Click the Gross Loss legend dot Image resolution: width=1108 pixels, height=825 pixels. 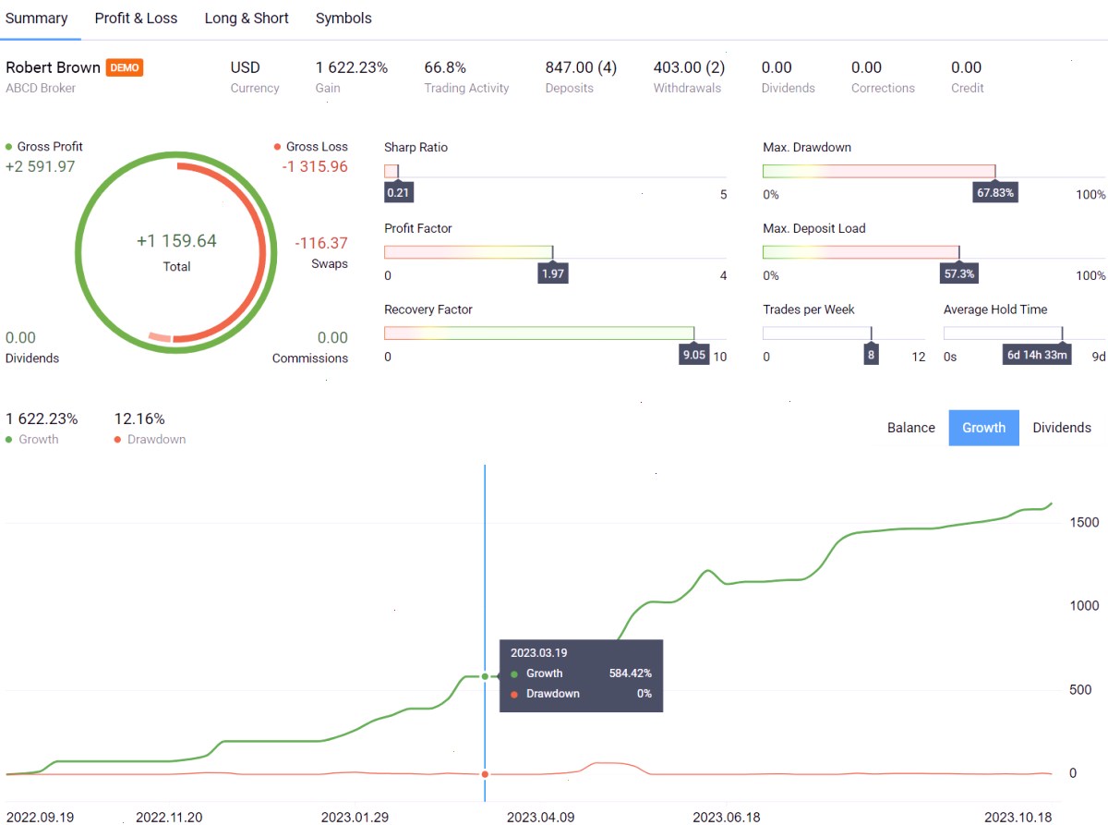pos(278,147)
